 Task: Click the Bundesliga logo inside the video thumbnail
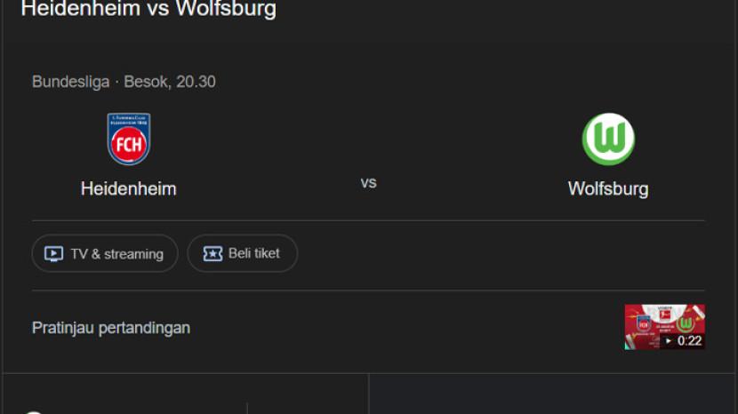coord(664,314)
